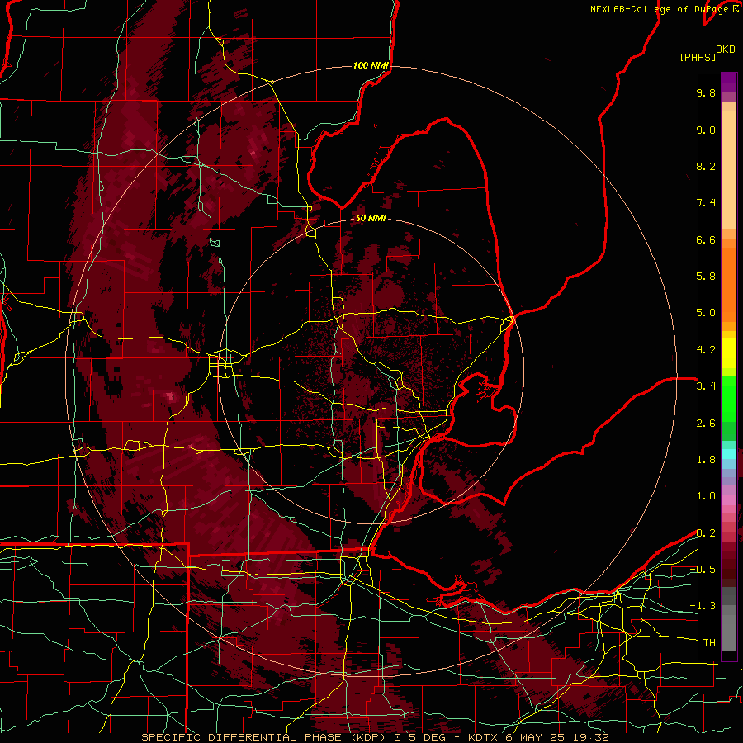Select the 7.4 scale value
This screenshot has height=743, width=743.
(x=706, y=203)
